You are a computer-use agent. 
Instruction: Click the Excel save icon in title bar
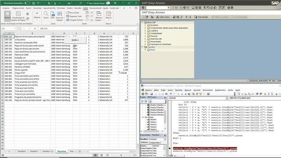point(33,3)
